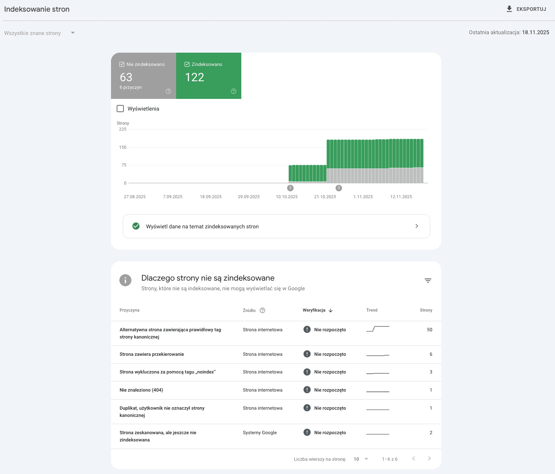The height and width of the screenshot is (474, 555).
Task: Go to next page of table
Action: click(430, 459)
